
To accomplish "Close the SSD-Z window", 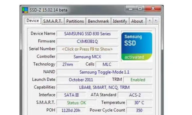I will (x=153, y=9).
